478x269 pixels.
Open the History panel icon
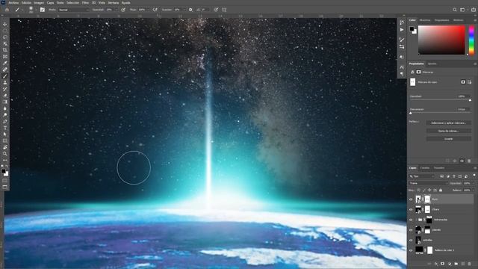[402, 22]
